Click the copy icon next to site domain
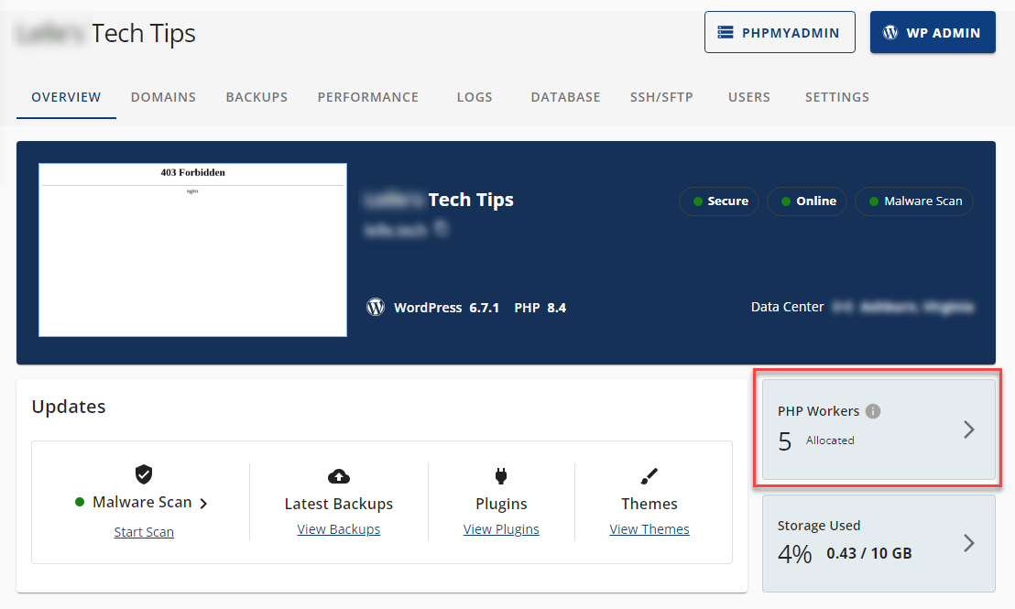Image resolution: width=1015 pixels, height=609 pixels. point(441,228)
